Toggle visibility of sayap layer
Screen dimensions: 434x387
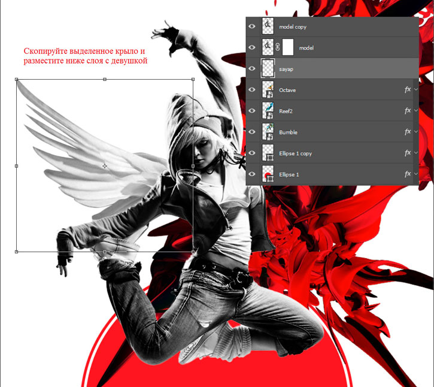click(x=251, y=68)
